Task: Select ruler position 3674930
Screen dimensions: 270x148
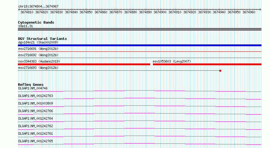Action: (204, 12)
